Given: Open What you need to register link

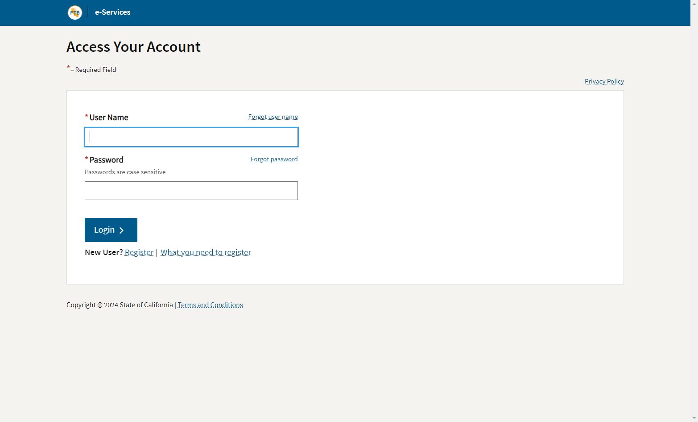Looking at the screenshot, I should [x=206, y=252].
